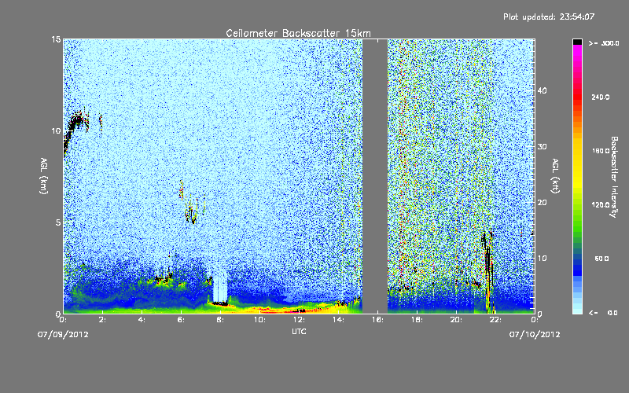Image resolution: width=629 pixels, height=393 pixels.
Task: Select the 'AGL (kft)' axis label
Action: point(556,176)
